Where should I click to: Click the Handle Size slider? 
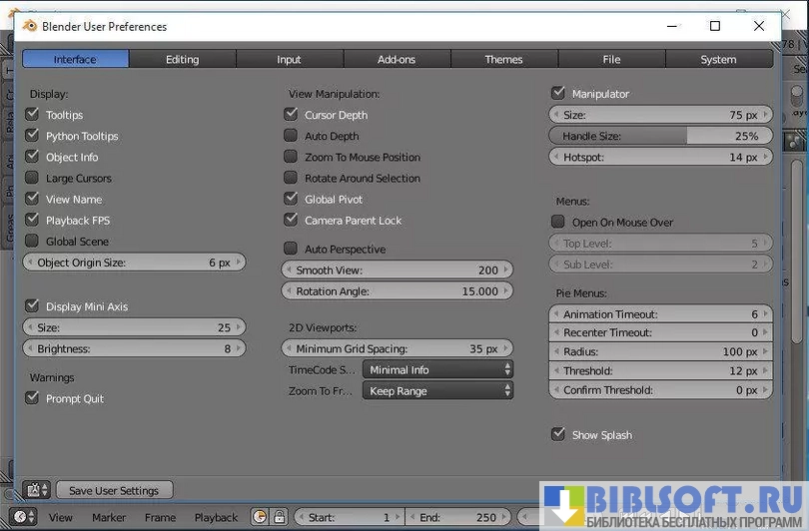661,136
